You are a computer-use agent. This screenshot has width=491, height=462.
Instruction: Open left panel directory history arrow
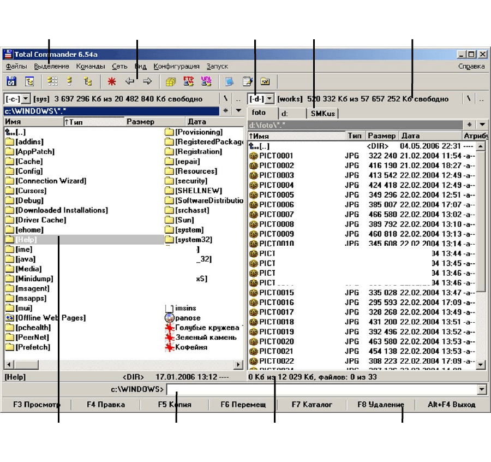(x=238, y=111)
